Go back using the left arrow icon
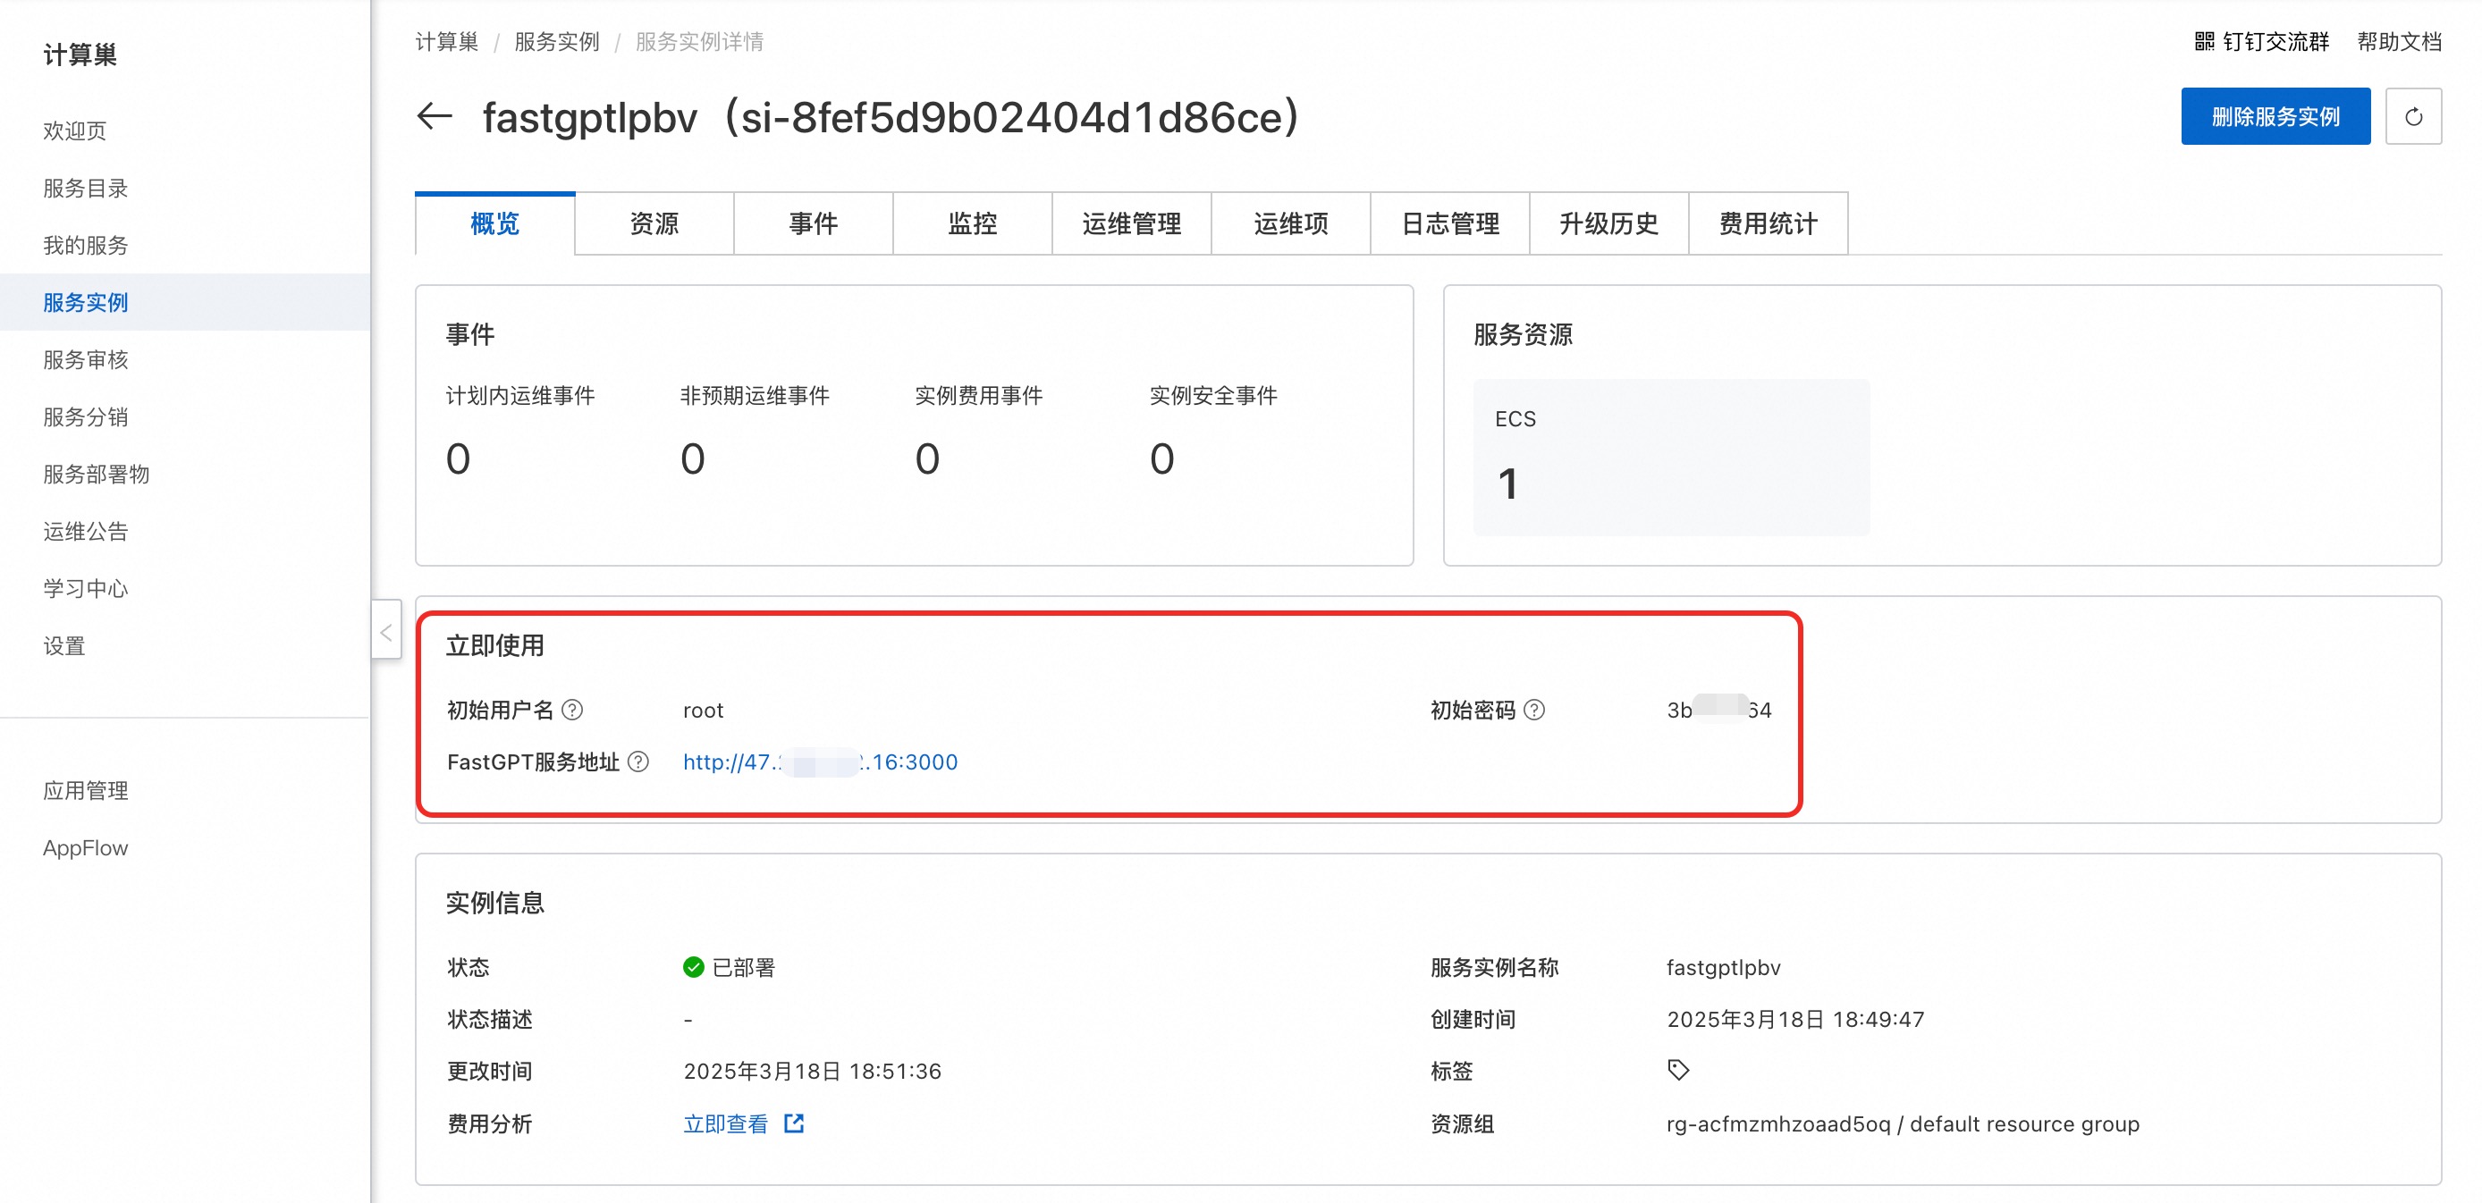This screenshot has width=2482, height=1203. coord(435,116)
